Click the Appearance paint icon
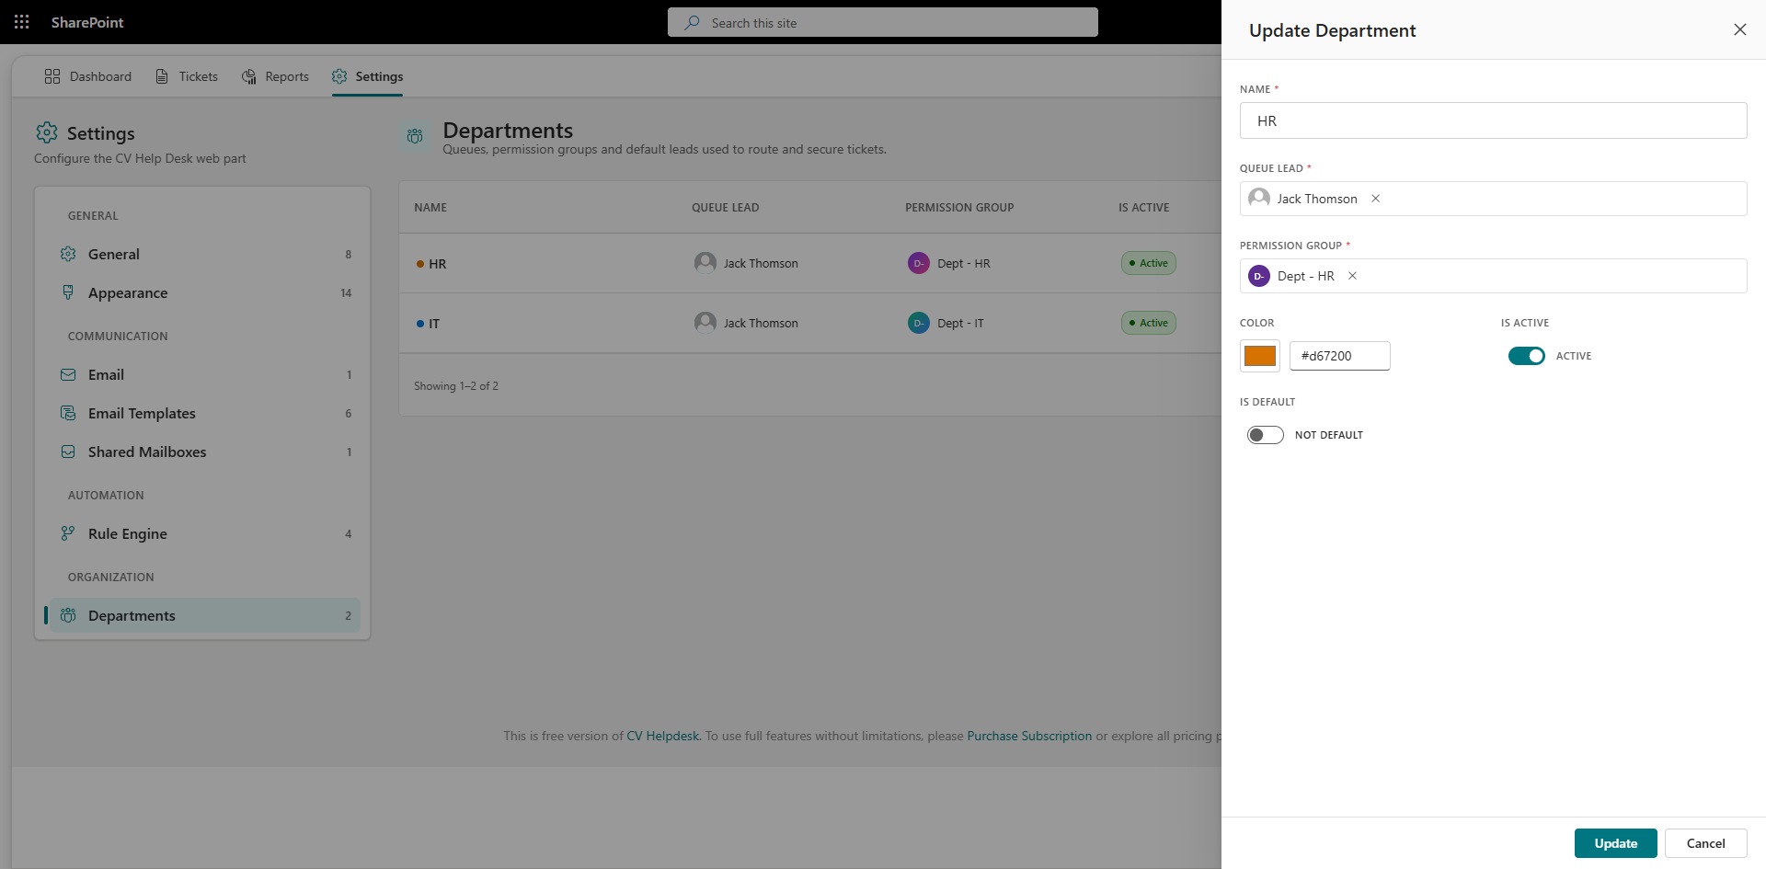This screenshot has width=1766, height=869. point(68,292)
